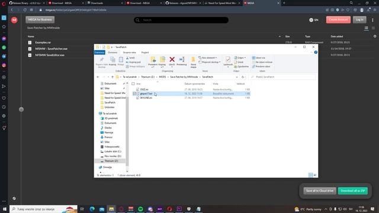Image resolution: width=379 pixels, height=213 pixels.
Task: Click the Opera sidebar Instagram icon
Action: tap(4, 65)
